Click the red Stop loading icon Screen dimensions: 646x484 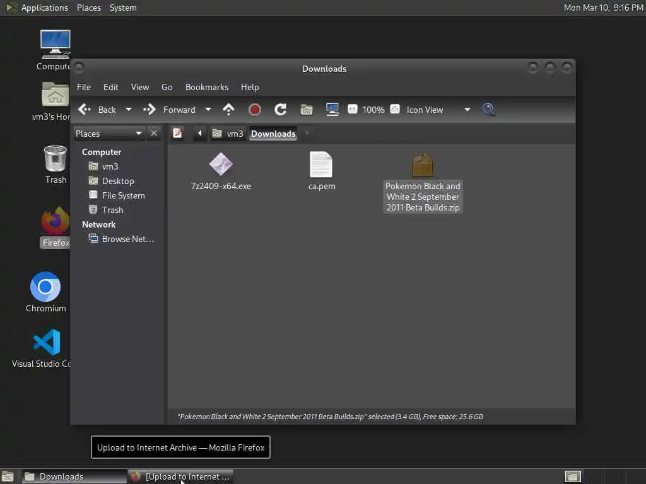[x=255, y=110]
